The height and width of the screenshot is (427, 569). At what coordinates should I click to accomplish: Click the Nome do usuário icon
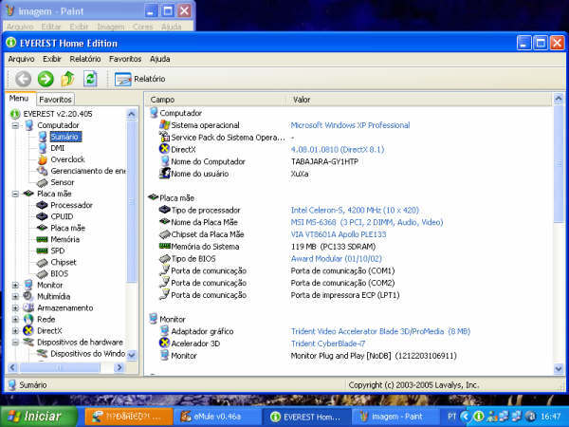(164, 174)
